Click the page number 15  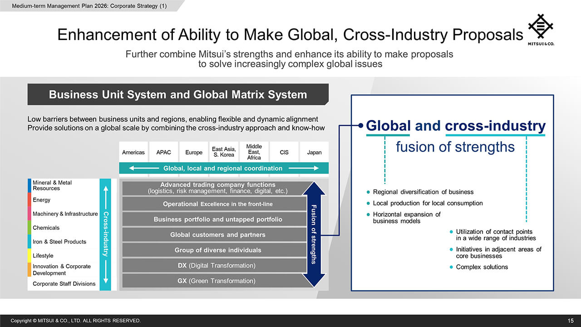(x=571, y=321)
